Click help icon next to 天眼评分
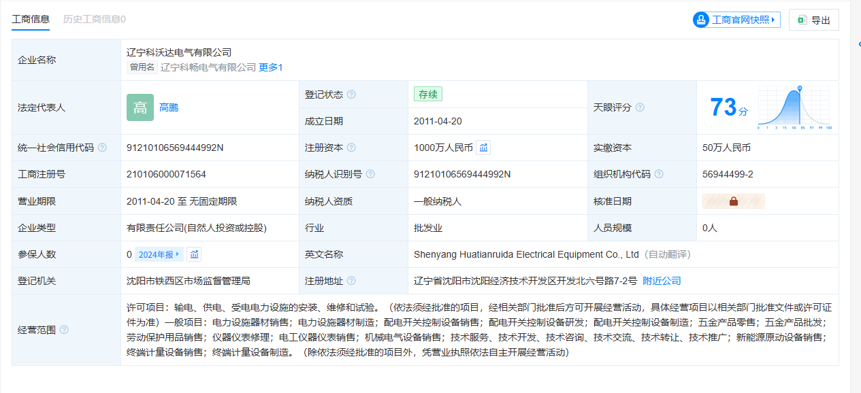The width and height of the screenshot is (861, 393). pos(640,107)
